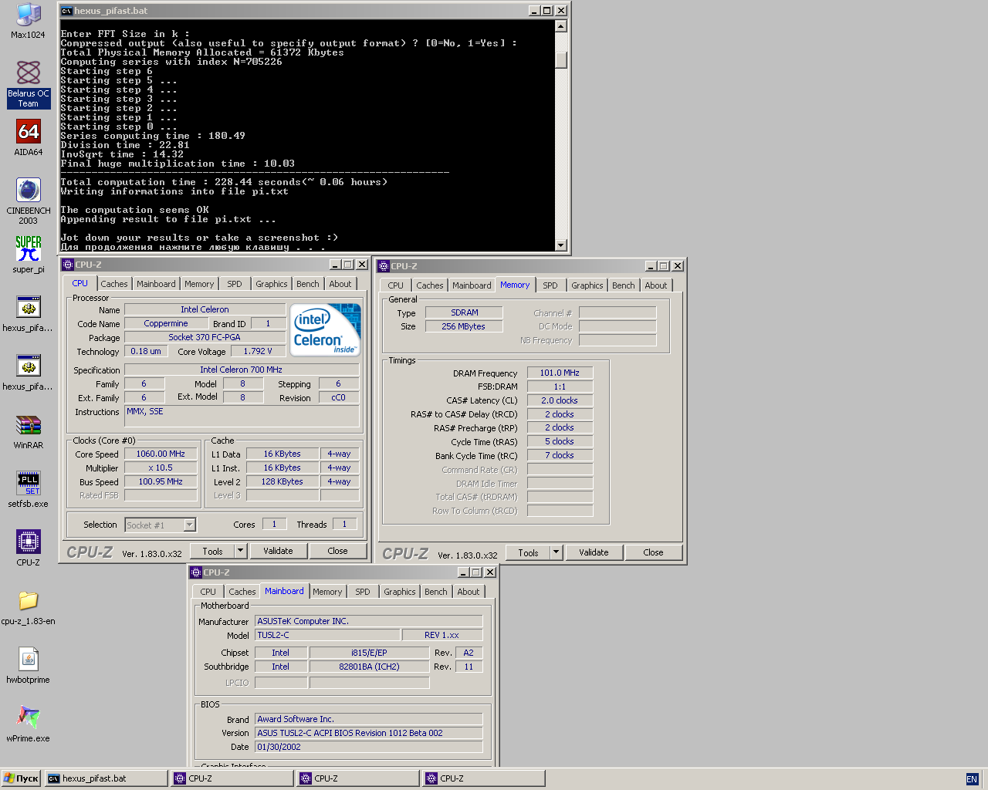Click CAS# Latency 2.0 clocks value
The image size is (988, 790).
click(560, 400)
